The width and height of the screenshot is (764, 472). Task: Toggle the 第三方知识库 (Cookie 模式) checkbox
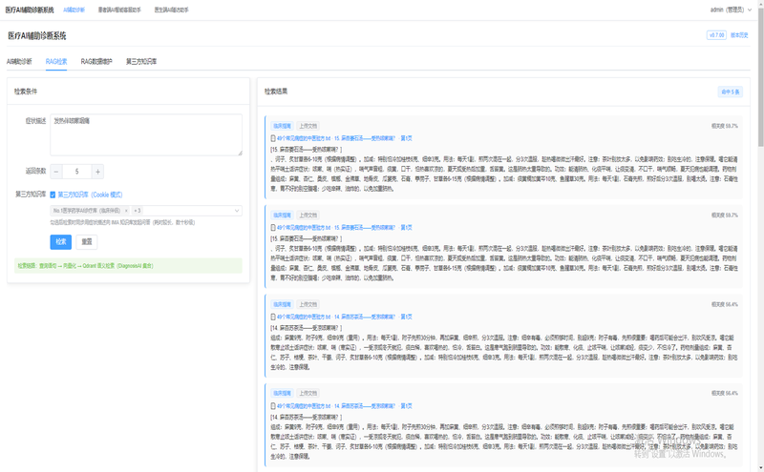click(x=53, y=195)
